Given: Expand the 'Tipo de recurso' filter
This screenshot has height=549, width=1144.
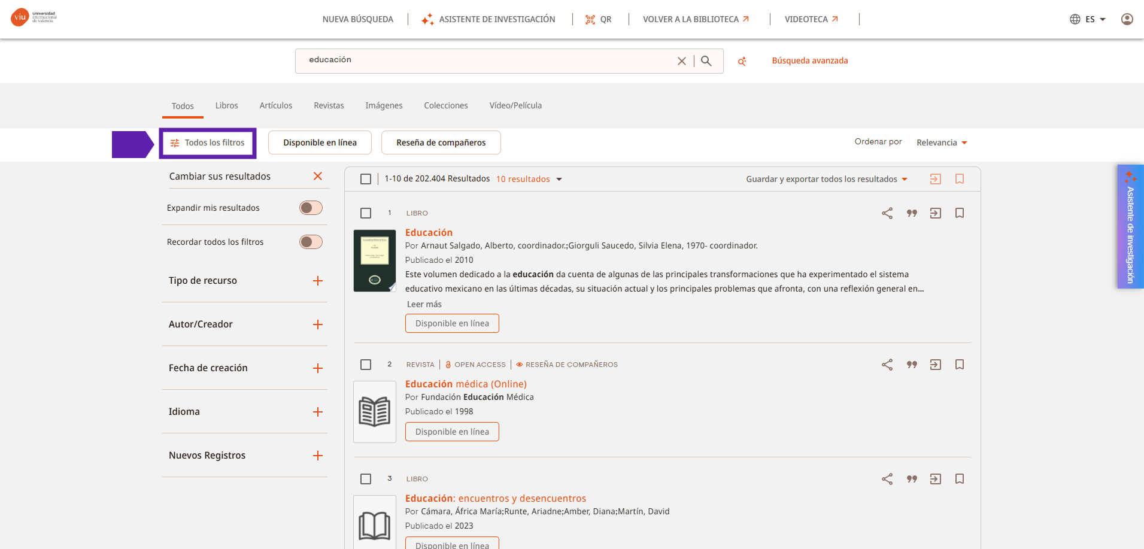Looking at the screenshot, I should click(318, 281).
